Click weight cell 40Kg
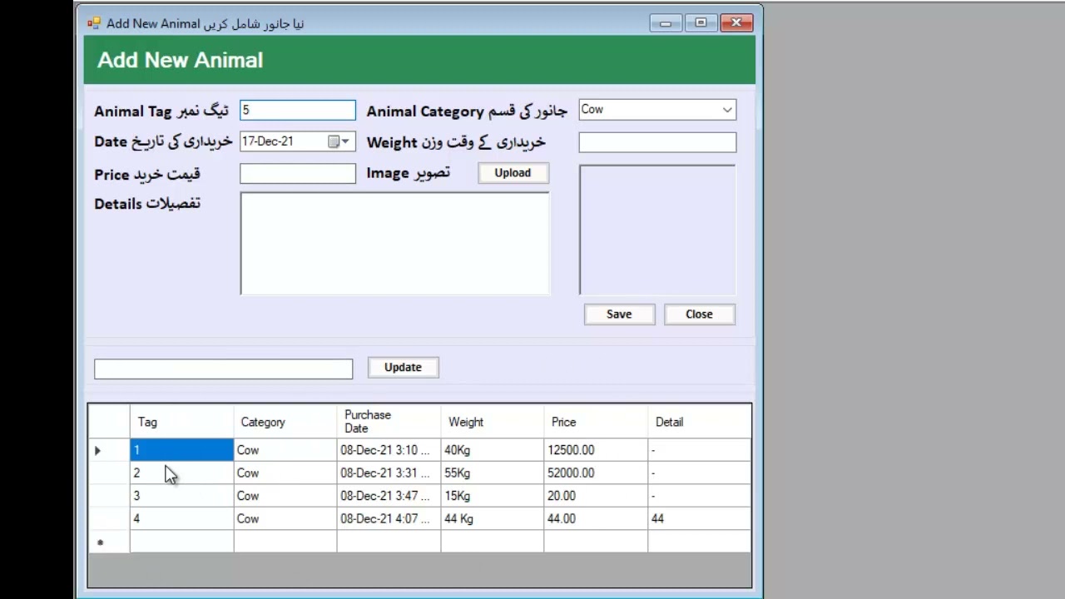Viewport: 1065px width, 599px height. (492, 450)
